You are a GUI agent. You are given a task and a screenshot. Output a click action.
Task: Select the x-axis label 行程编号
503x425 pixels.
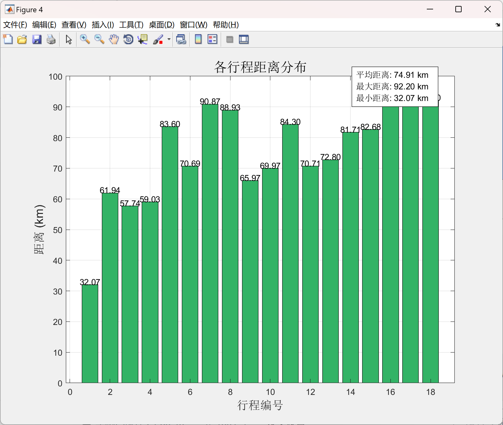[x=260, y=405]
